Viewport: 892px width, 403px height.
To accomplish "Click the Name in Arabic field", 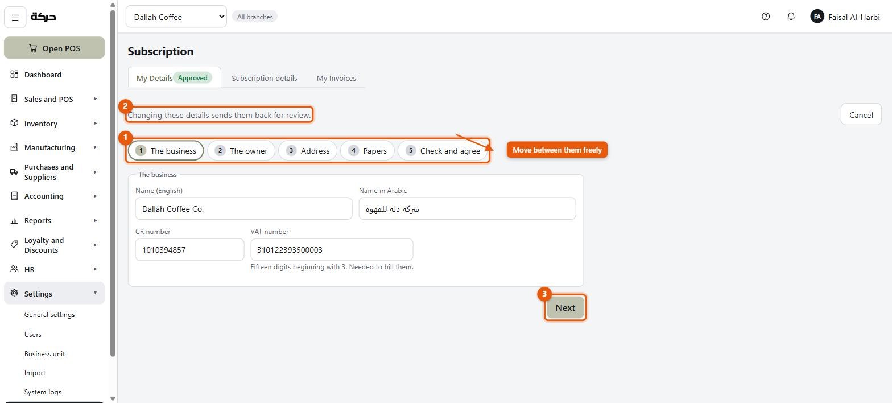I will [467, 208].
